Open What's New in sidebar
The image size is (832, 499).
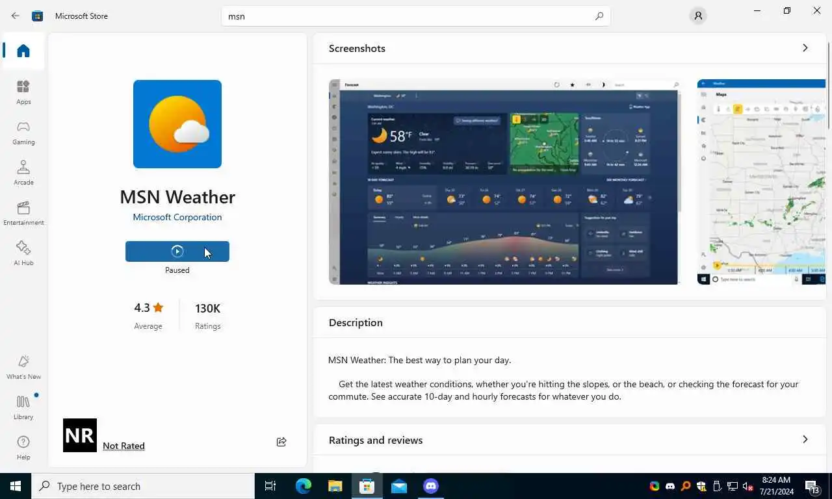coord(23,367)
